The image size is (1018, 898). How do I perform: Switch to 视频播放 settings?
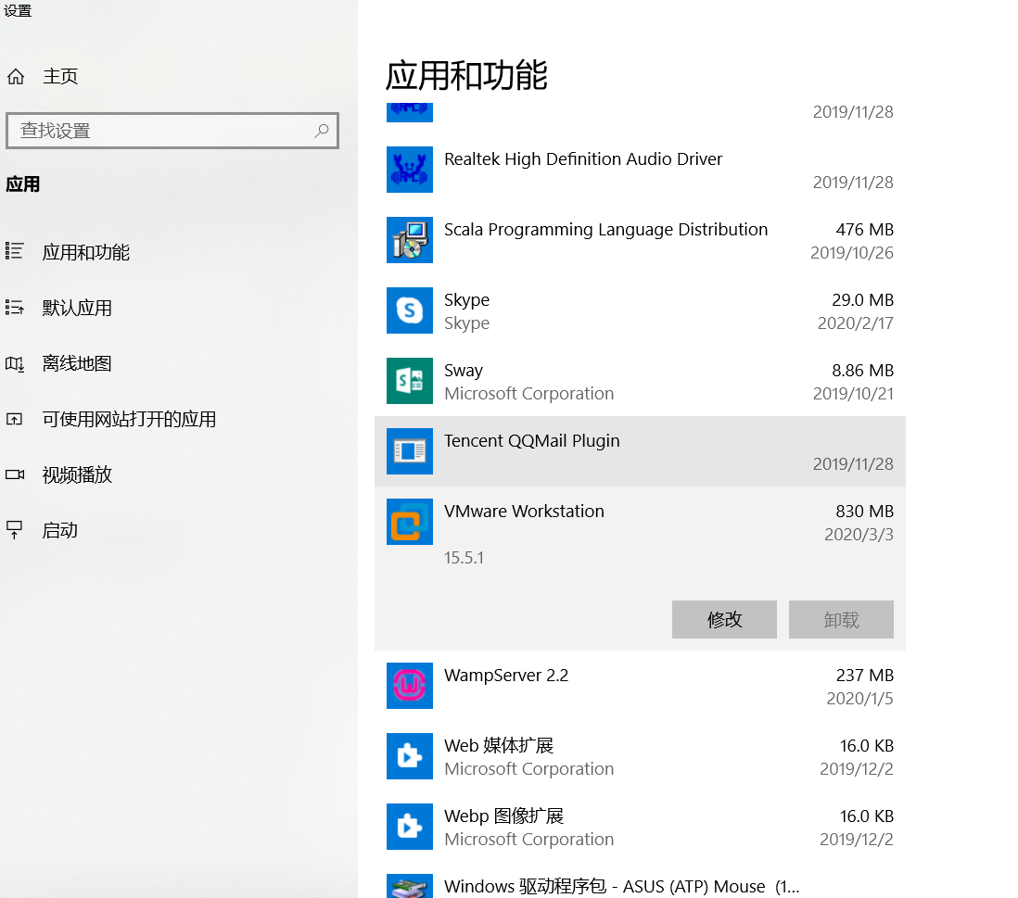(x=77, y=475)
